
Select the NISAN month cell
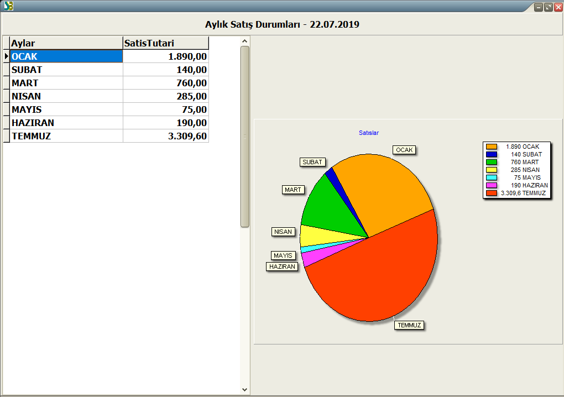point(66,96)
